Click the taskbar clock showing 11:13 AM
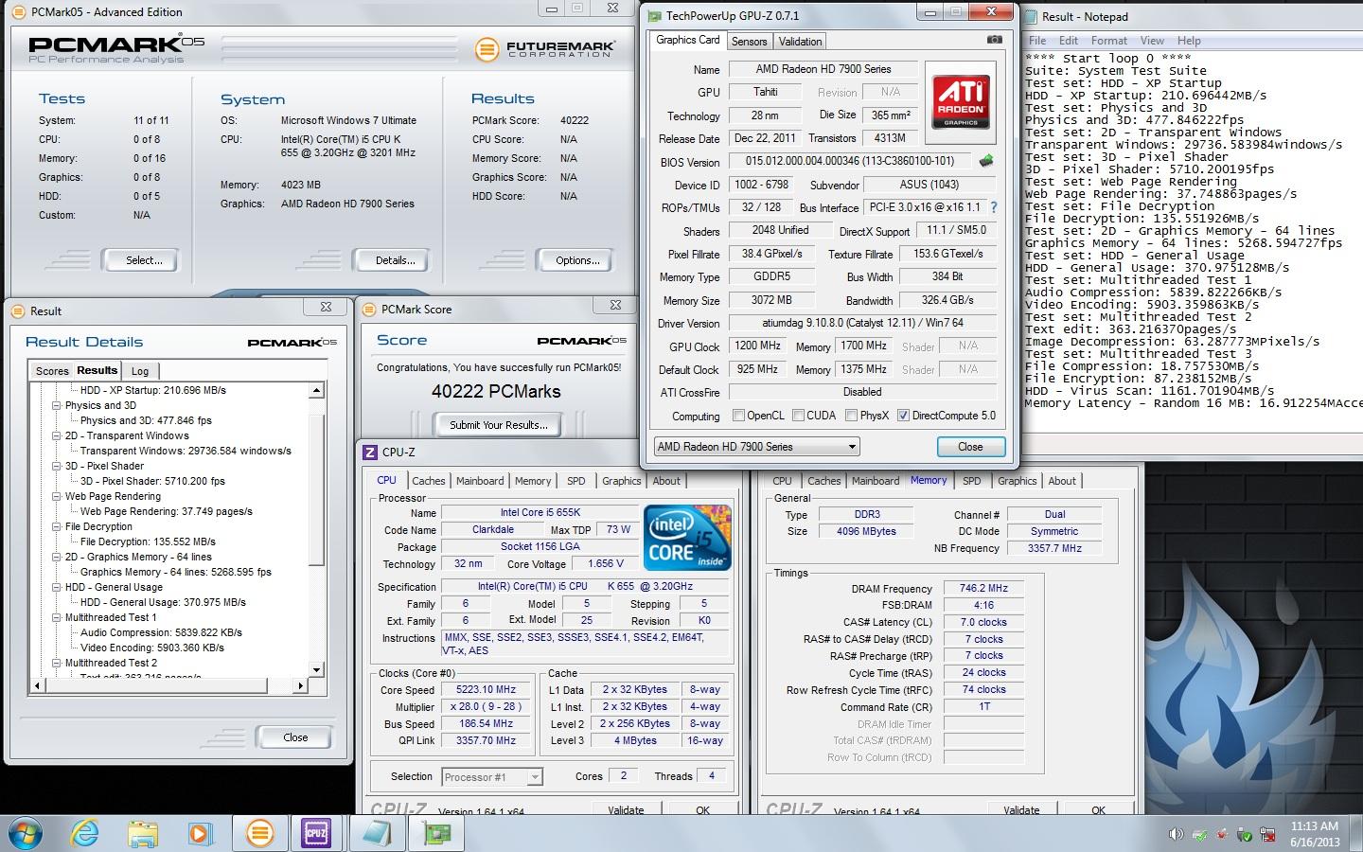The width and height of the screenshot is (1363, 852). click(x=1315, y=833)
